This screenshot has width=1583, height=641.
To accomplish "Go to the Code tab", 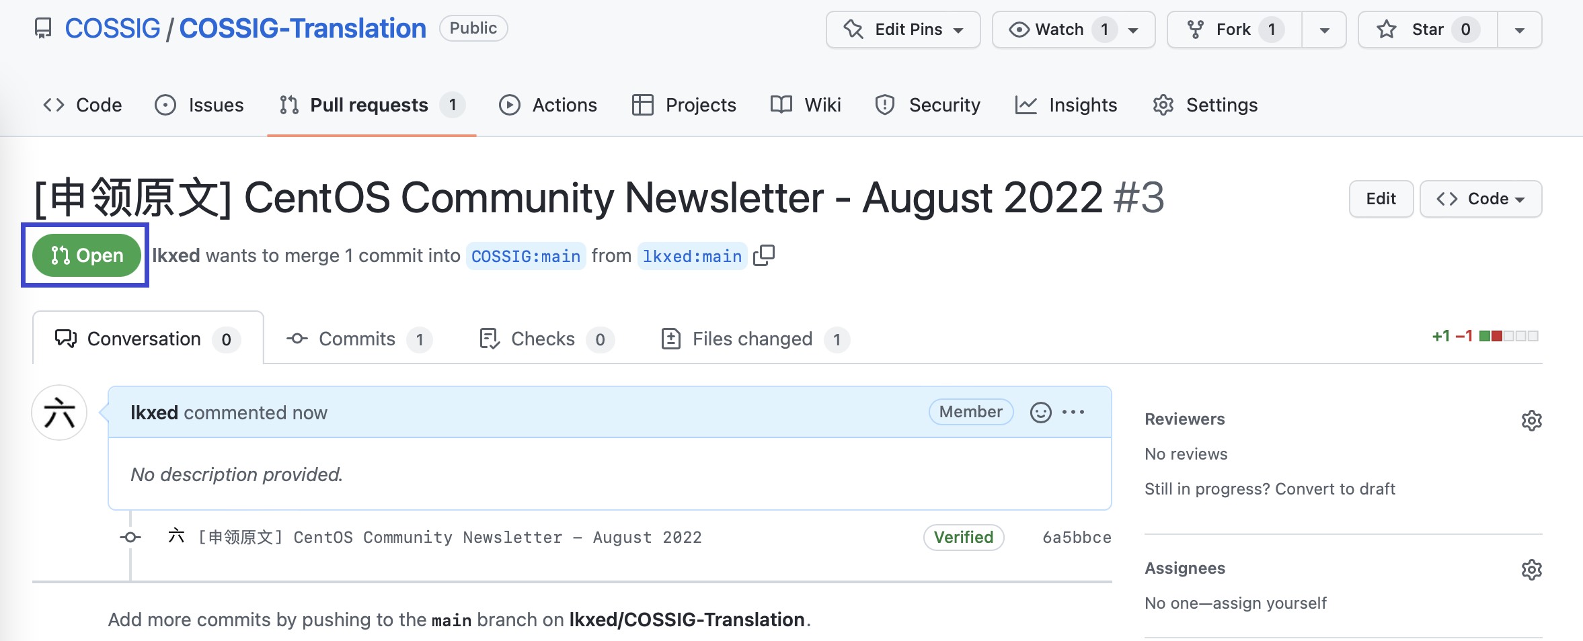I will point(83,105).
